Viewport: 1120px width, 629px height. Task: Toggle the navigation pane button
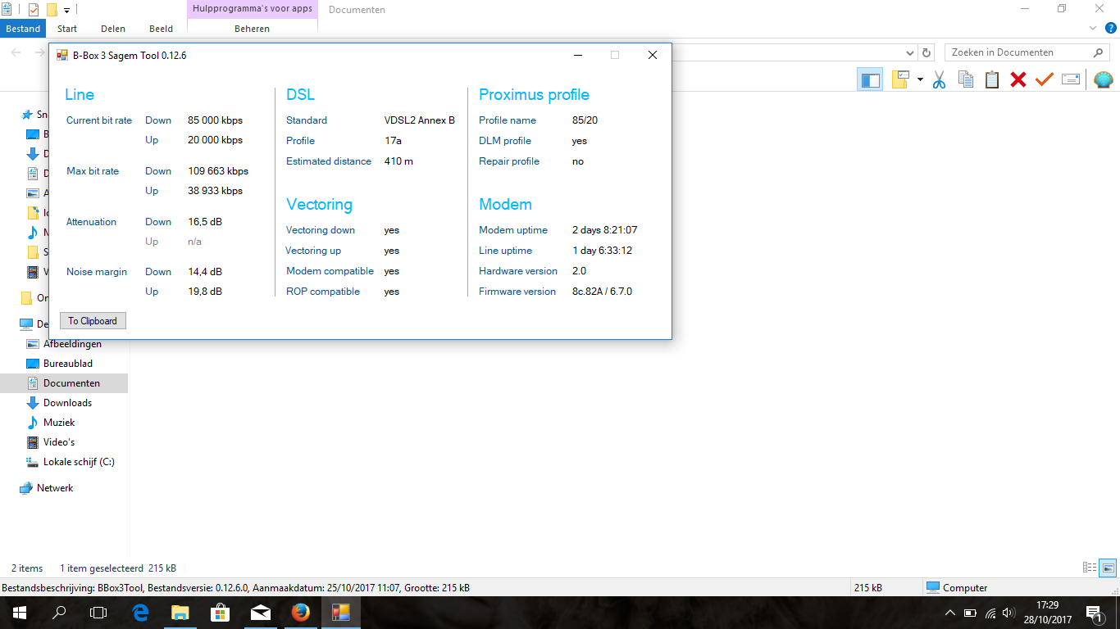[870, 79]
